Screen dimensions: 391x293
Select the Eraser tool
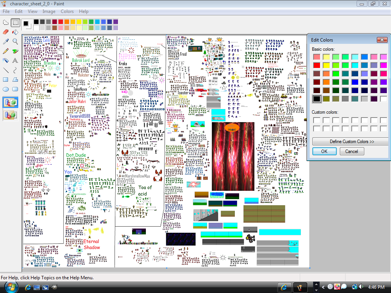coord(5,32)
